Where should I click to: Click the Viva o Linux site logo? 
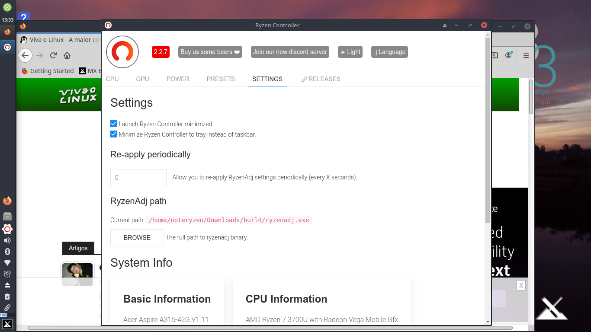78,96
